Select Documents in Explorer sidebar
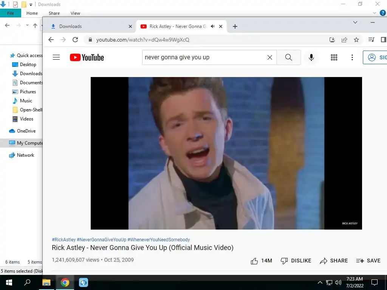This screenshot has width=387, height=290. coord(27,83)
